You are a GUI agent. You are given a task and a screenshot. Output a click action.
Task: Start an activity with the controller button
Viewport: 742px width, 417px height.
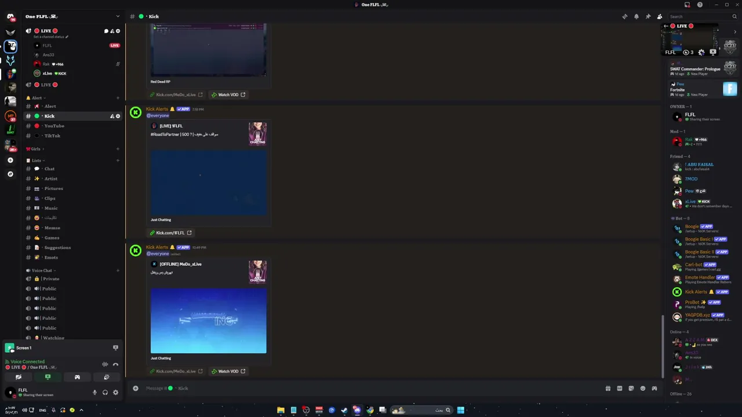[77, 377]
